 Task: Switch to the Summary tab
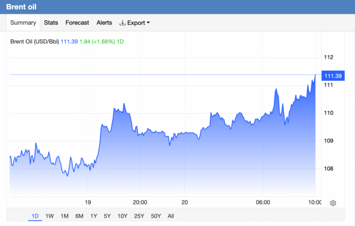pos(23,22)
